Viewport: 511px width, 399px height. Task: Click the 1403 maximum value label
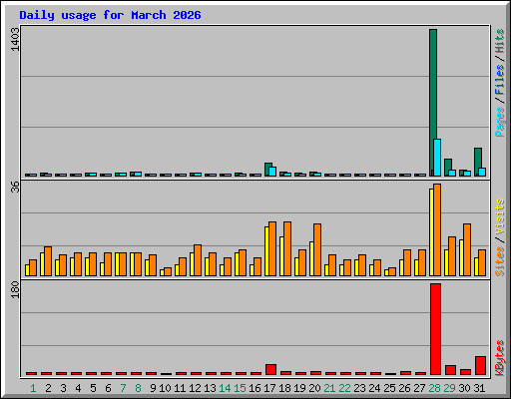[15, 39]
